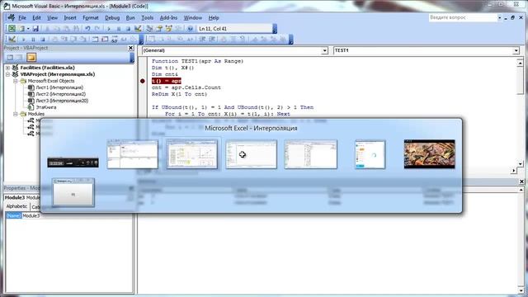Open the Add-Ins menu
This screenshot has width=528, height=297.
point(168,18)
